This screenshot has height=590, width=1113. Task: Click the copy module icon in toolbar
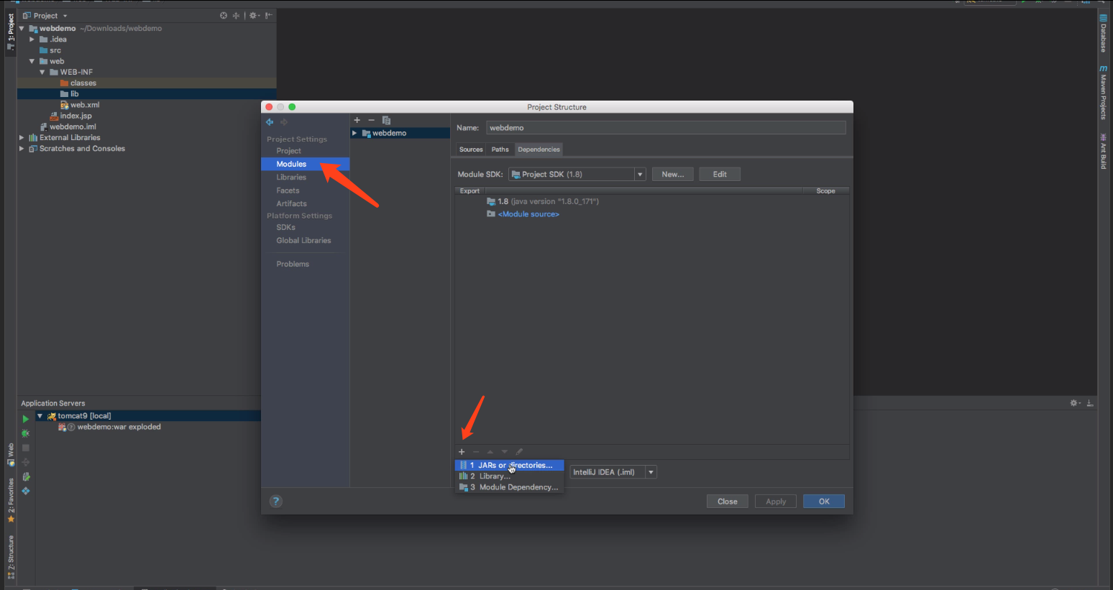click(386, 120)
